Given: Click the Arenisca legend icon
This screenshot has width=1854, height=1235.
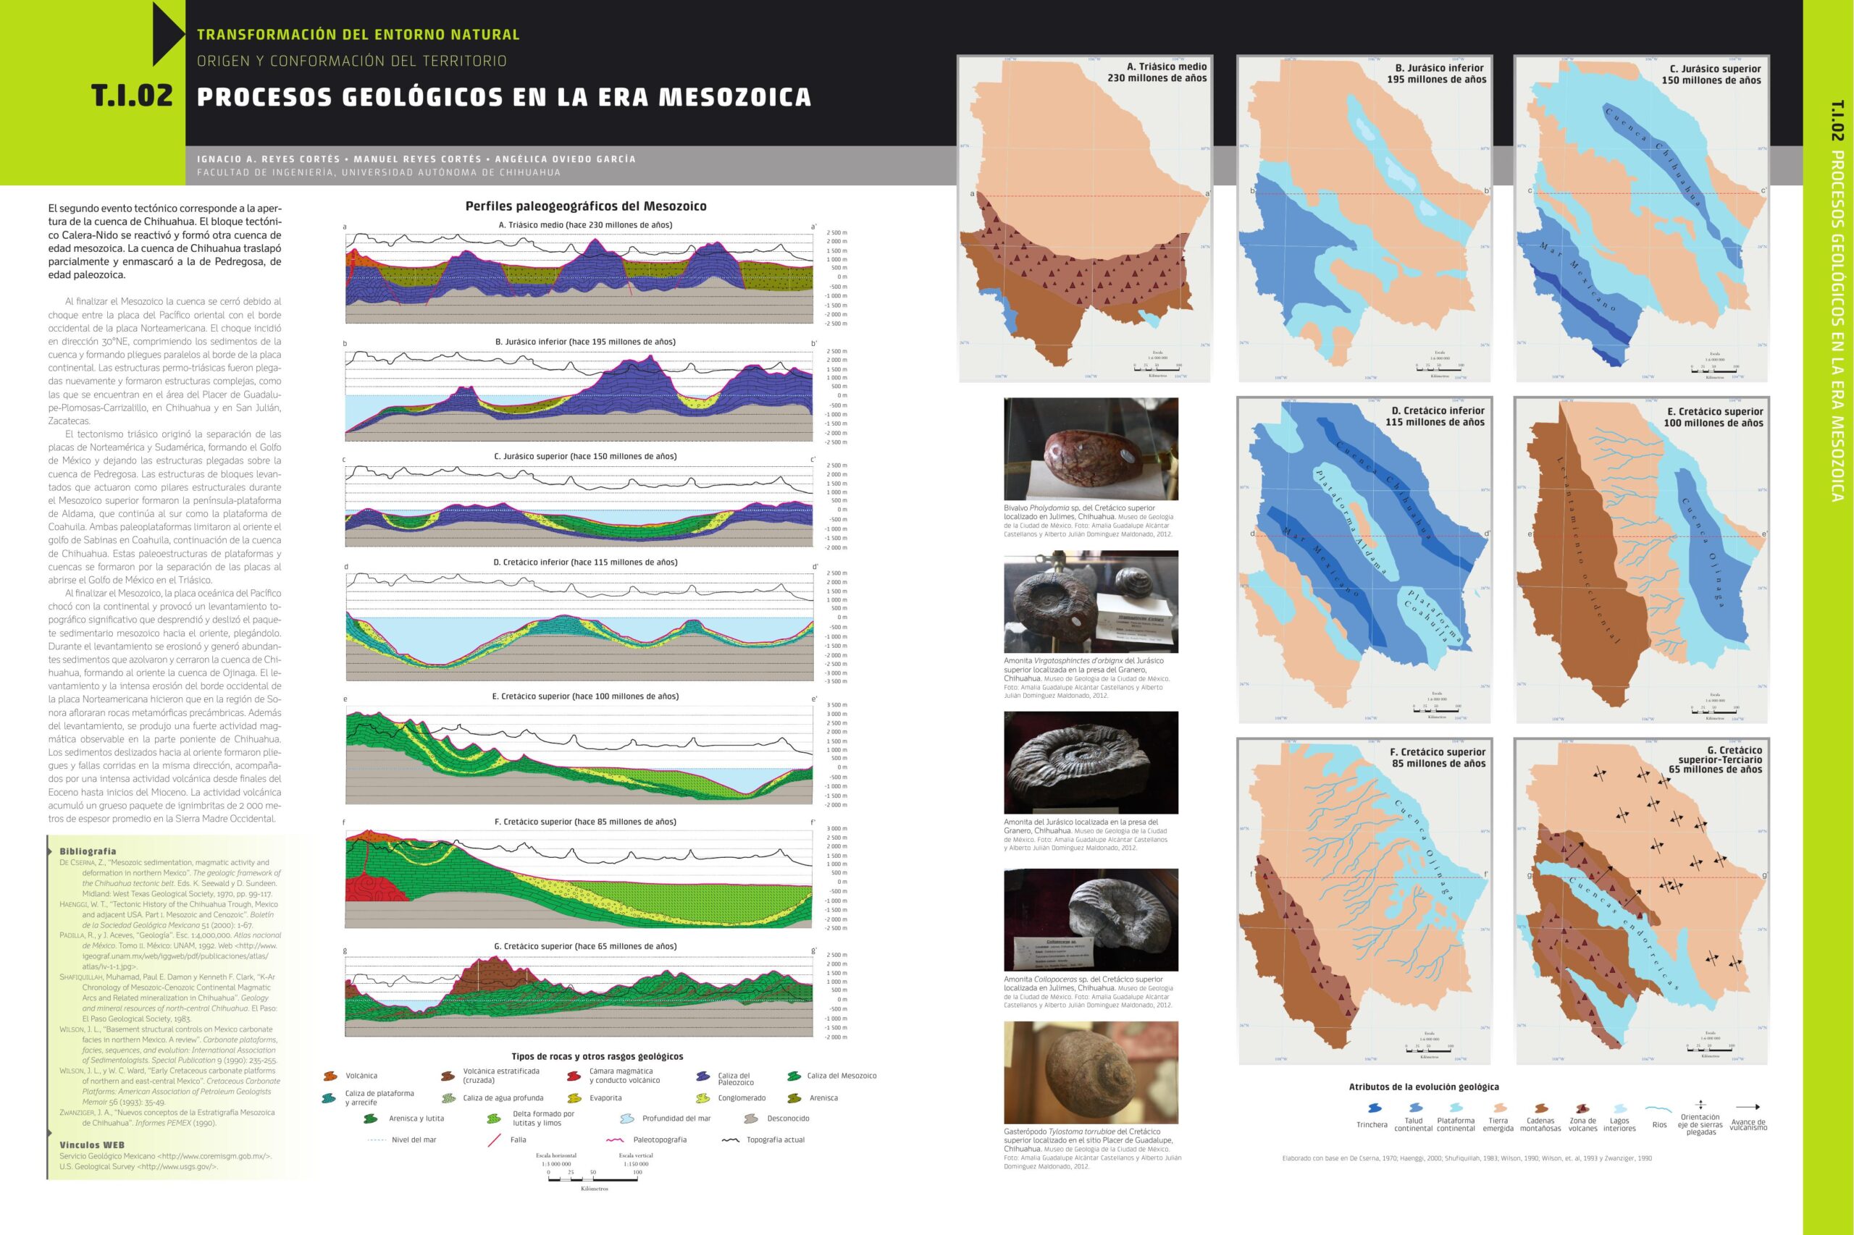Looking at the screenshot, I should 794,1098.
